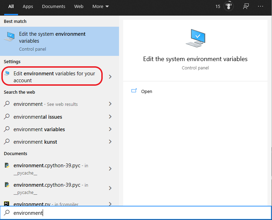Expand arrow beside 'environment kunst' suggestion

[110, 142]
